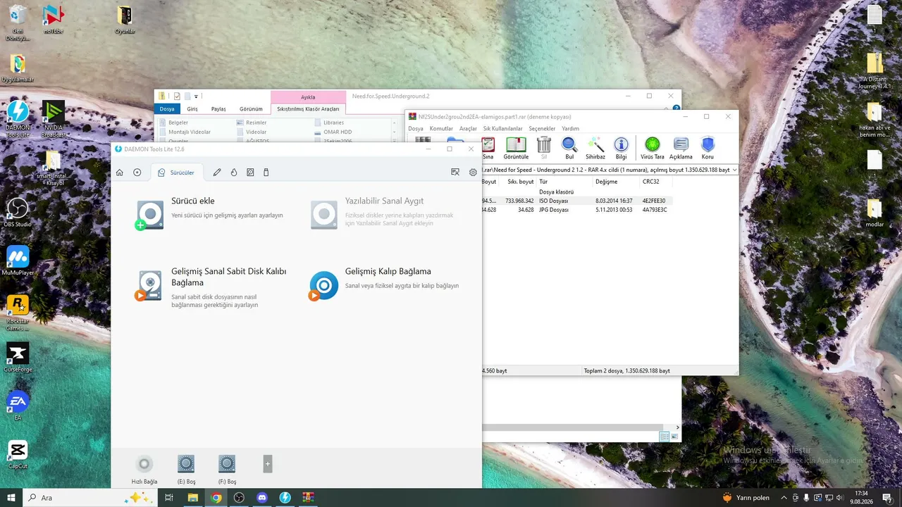The image size is (902, 507).
Task: Open Dosya tab in File Explorer
Action: coord(167,109)
